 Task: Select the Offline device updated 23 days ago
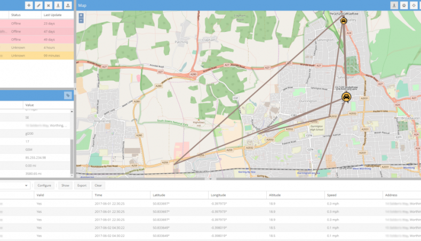[x=37, y=23]
